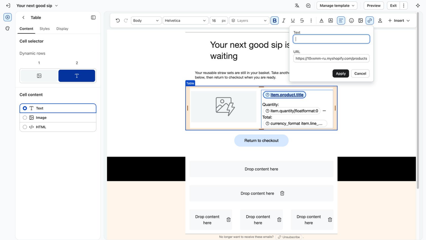
Task: Click the Preview button
Action: click(374, 5)
